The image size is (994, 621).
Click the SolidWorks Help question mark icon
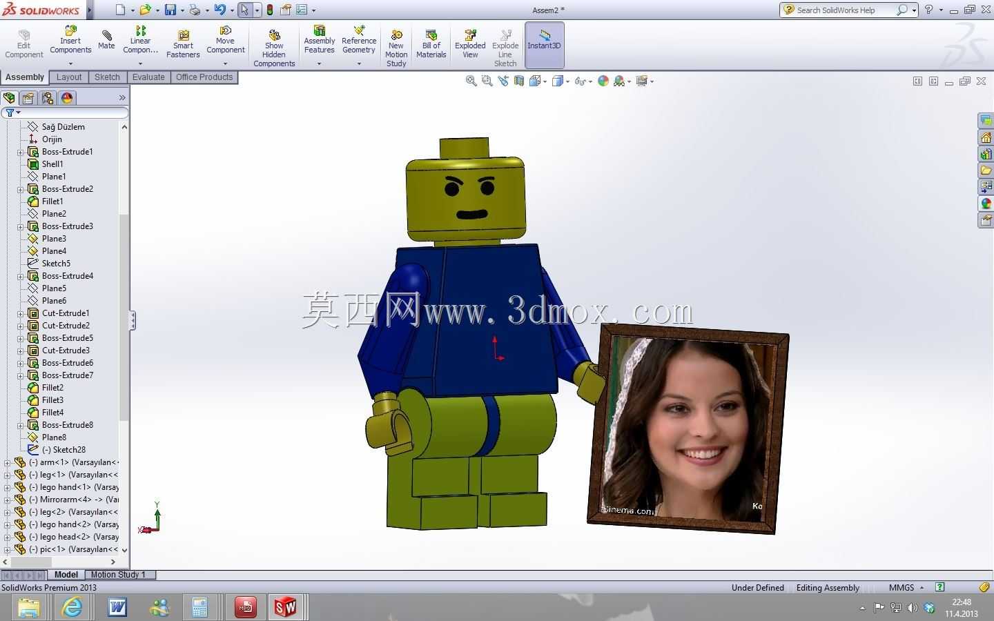point(928,10)
